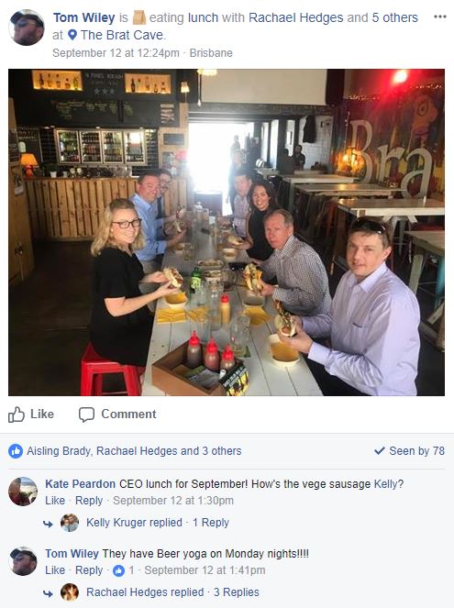Open the post options three-dots menu
The width and height of the screenshot is (454, 608).
pyautogui.click(x=439, y=17)
